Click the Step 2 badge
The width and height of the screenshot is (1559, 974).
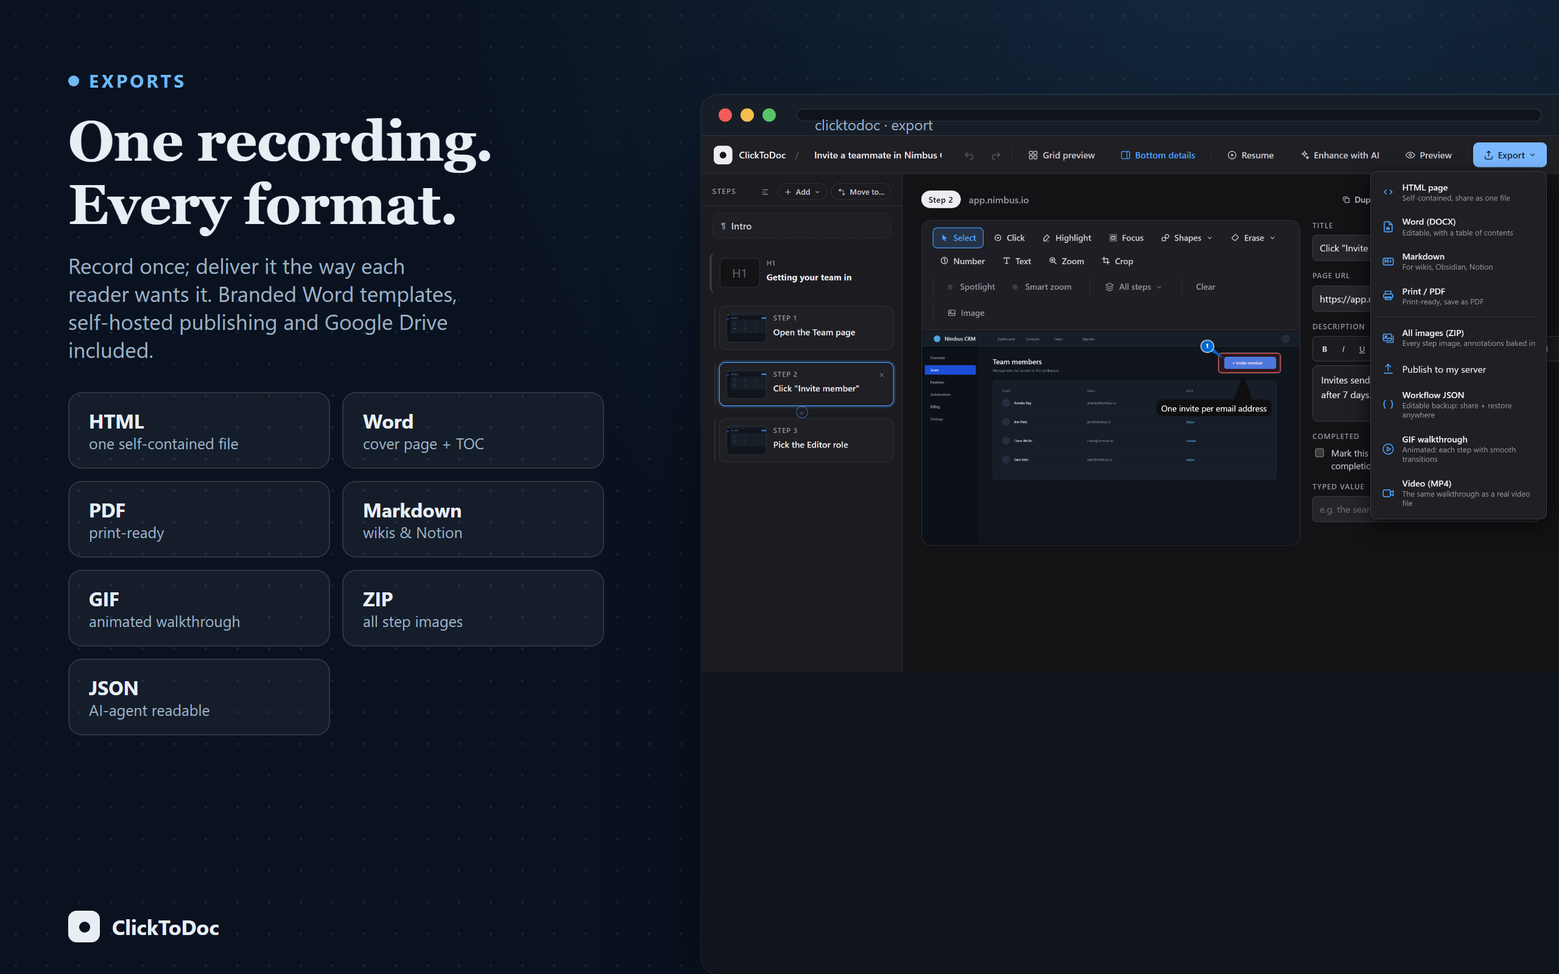tap(940, 200)
